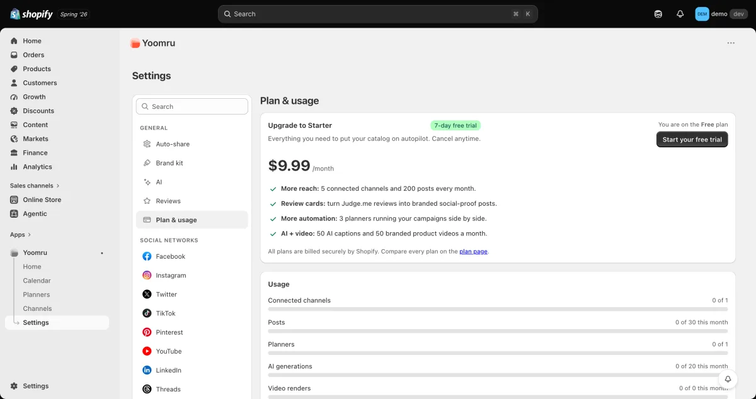Click the floating bell button at bottom right

[728, 379]
